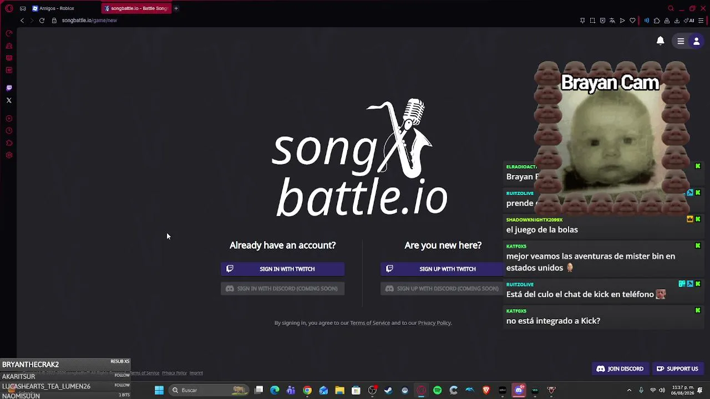
Task: Click the pin icon in address bar
Action: pos(582,21)
